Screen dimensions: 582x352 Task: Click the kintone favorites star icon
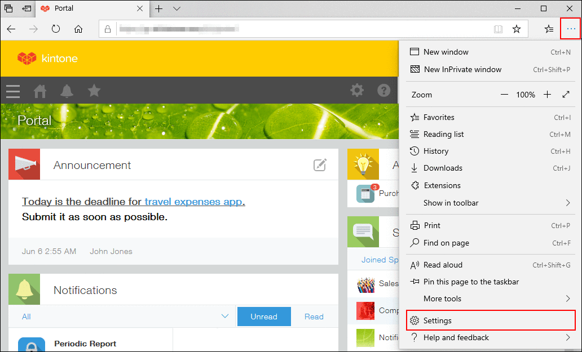[x=94, y=91]
